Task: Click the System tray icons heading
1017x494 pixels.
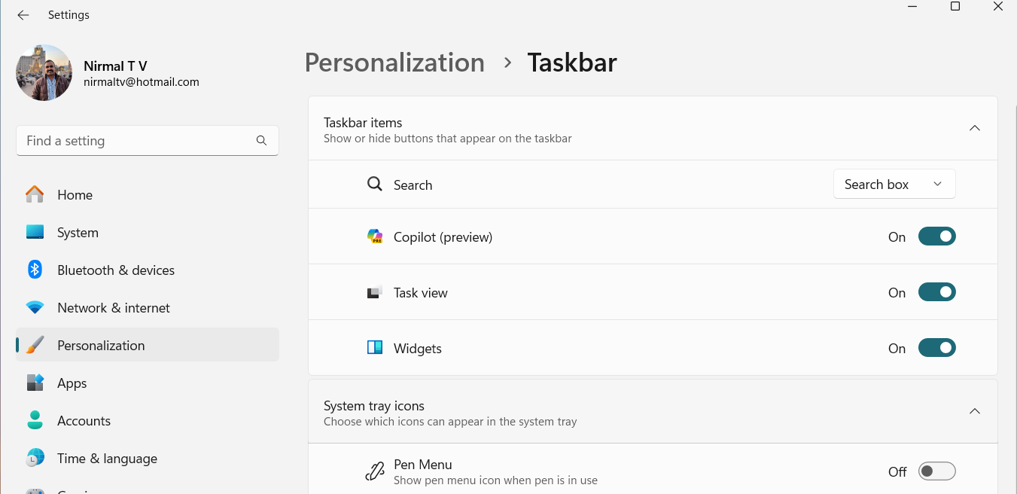Action: 374,406
